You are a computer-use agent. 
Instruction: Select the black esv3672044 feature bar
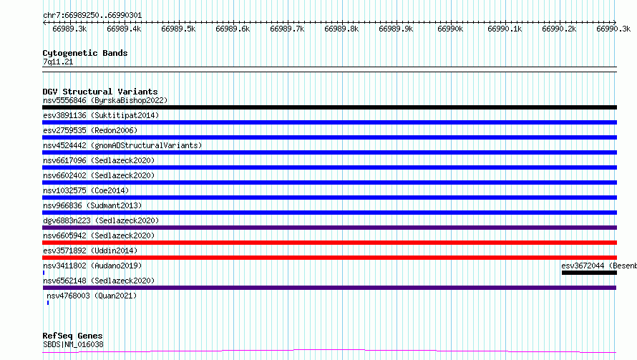tap(589, 273)
